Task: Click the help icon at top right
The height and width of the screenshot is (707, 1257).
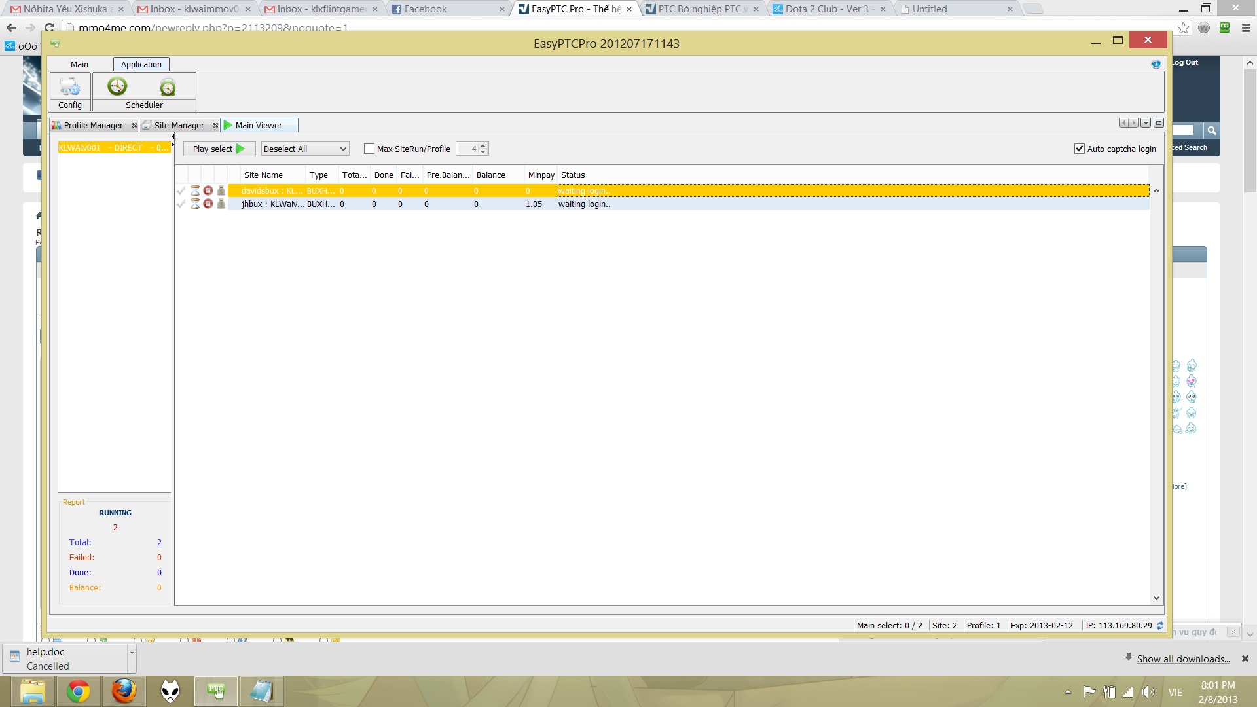Action: (x=1156, y=64)
